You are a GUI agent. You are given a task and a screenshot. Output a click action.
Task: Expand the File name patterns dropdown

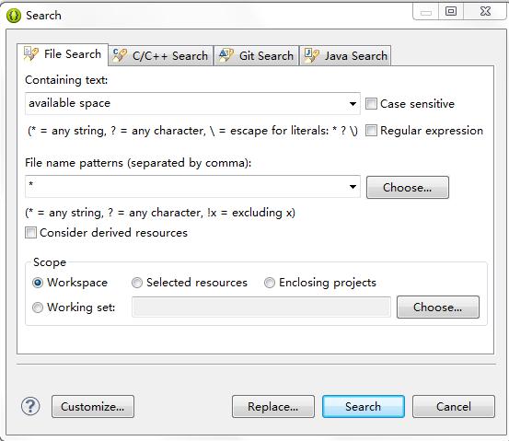pos(353,187)
